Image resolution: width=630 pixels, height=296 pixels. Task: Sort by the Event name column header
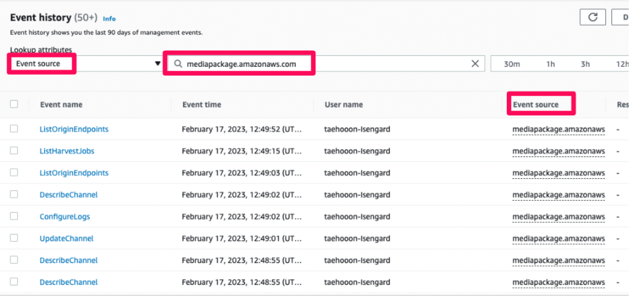(61, 104)
